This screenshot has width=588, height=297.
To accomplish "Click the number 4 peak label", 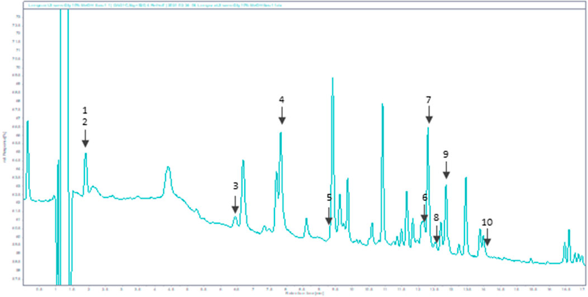I will (282, 100).
